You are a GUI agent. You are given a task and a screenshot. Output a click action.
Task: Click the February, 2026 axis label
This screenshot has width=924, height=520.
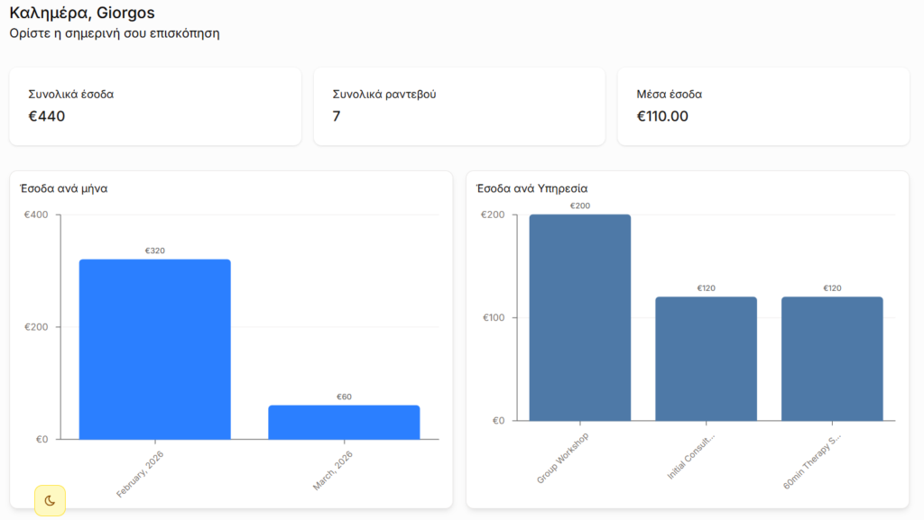coord(141,474)
